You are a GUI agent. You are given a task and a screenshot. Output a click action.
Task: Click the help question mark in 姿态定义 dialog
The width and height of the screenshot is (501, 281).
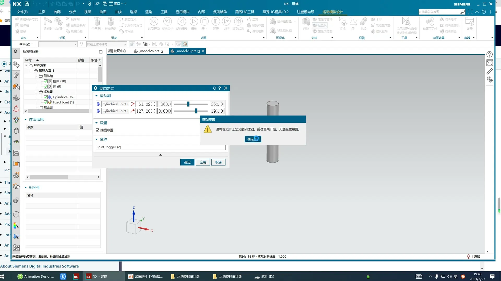pos(220,88)
